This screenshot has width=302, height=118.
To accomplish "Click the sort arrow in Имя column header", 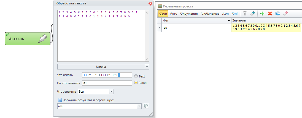I will (229, 20).
